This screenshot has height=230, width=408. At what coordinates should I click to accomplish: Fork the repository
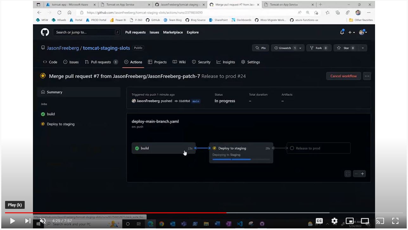(319, 48)
